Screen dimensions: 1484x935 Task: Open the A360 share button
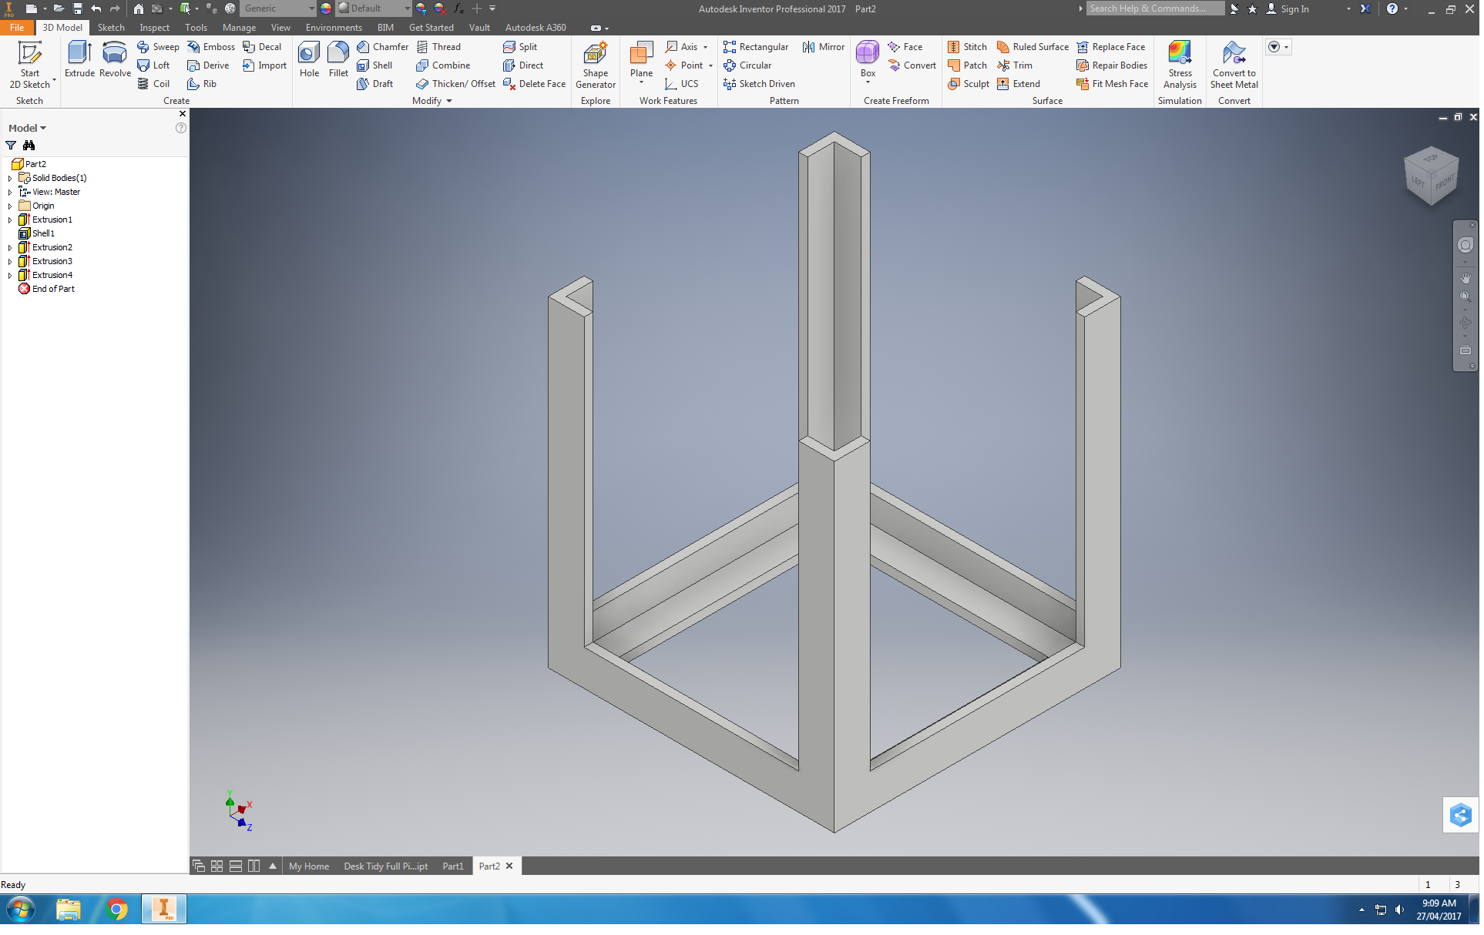tap(1459, 815)
